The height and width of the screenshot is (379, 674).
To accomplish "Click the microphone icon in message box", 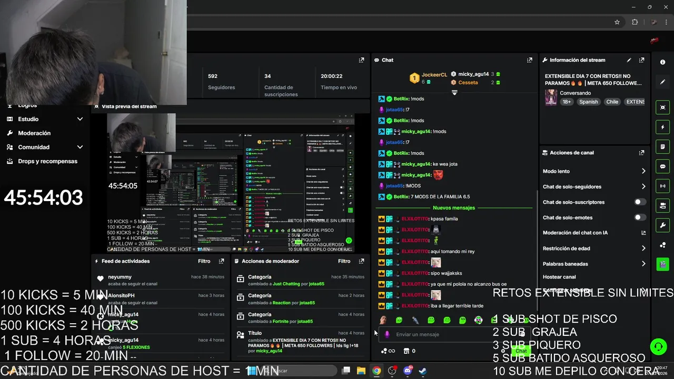I will [x=387, y=334].
